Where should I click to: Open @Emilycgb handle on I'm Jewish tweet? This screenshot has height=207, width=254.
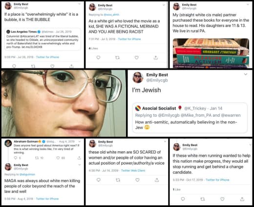pyautogui.click(x=157, y=80)
